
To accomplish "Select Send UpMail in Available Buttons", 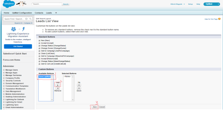I will click(44, 77).
